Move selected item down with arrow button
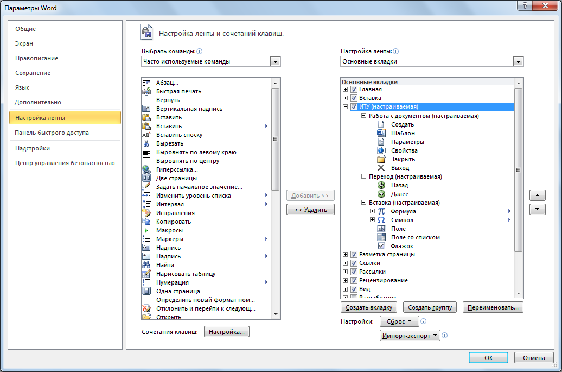The height and width of the screenshot is (372, 562). (537, 210)
